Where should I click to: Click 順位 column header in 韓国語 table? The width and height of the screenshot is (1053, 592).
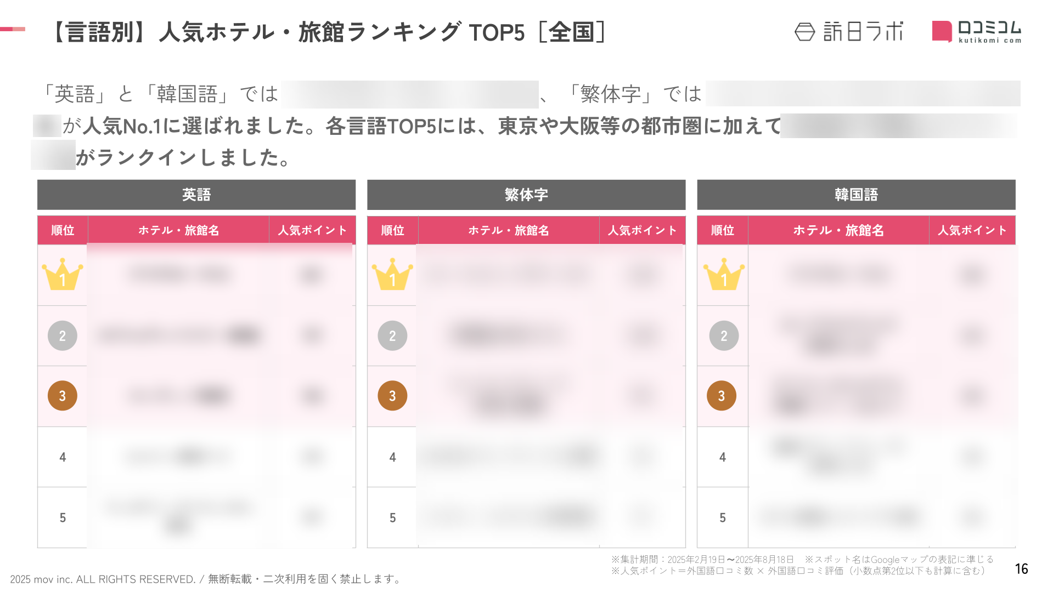tap(723, 230)
